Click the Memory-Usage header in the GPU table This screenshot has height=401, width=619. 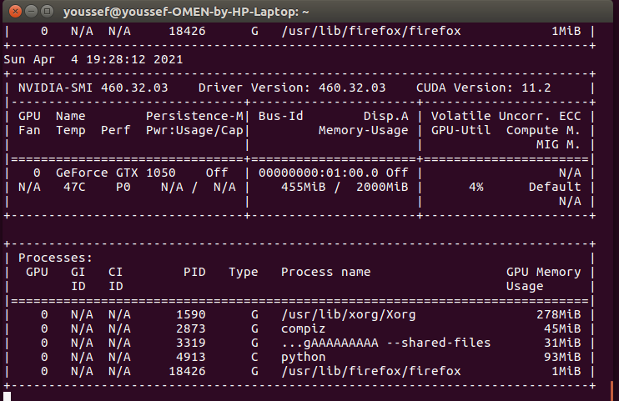click(364, 130)
